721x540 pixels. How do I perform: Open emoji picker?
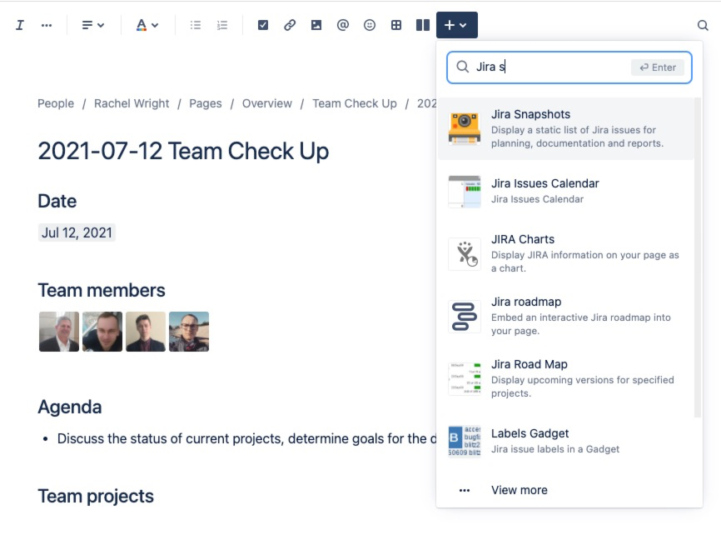(x=369, y=25)
